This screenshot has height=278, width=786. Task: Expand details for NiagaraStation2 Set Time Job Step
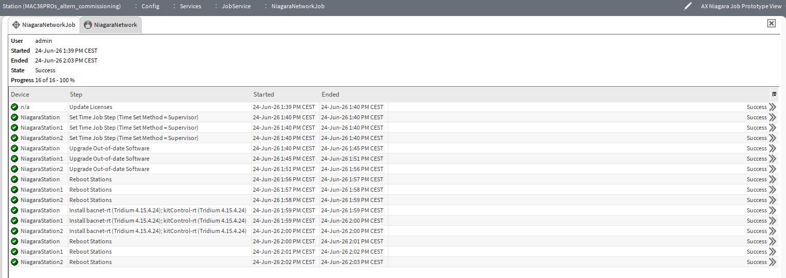click(x=773, y=138)
